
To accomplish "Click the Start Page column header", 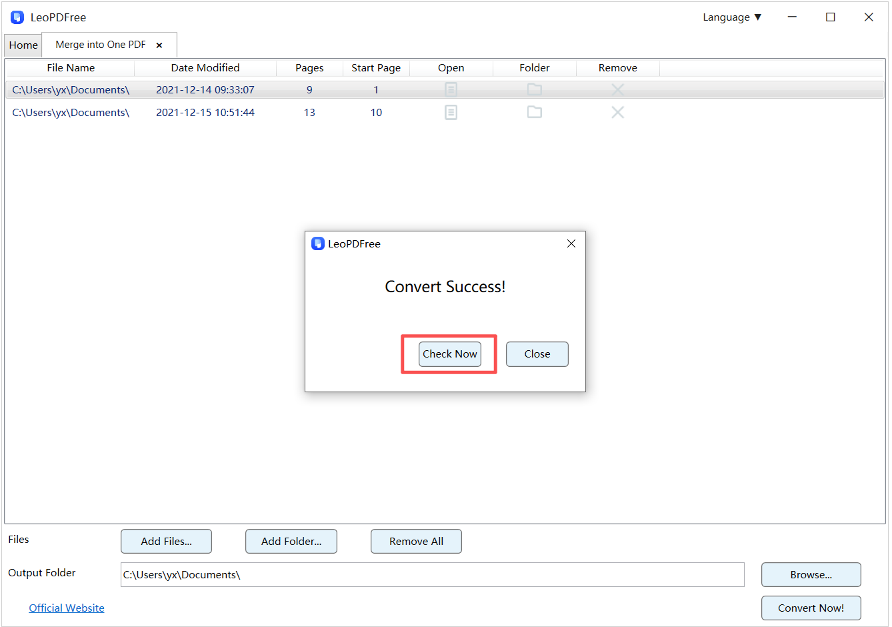I will [376, 68].
